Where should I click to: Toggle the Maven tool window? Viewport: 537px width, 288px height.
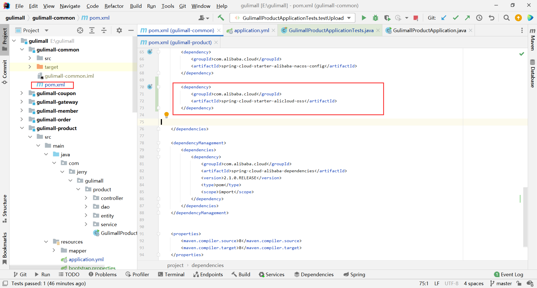click(x=533, y=39)
